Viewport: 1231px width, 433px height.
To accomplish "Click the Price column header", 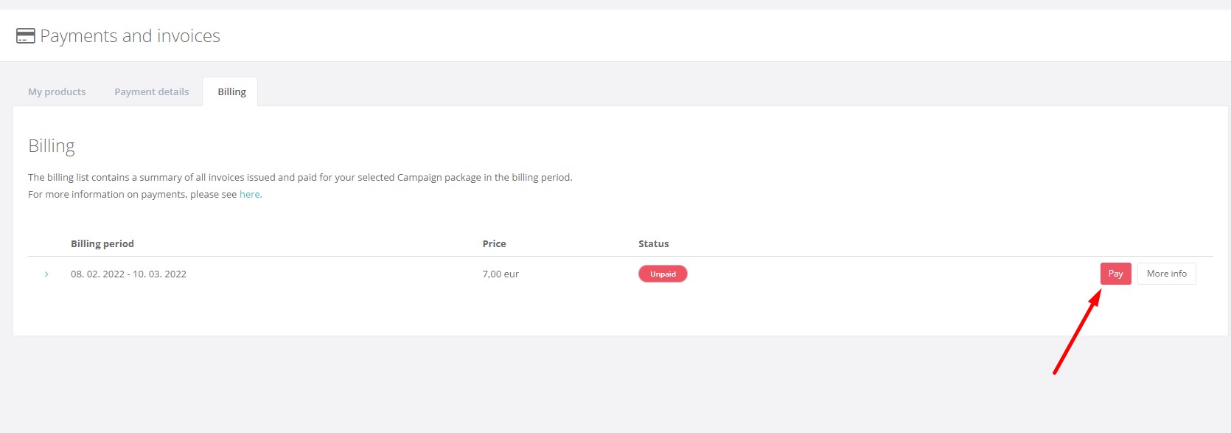I will (x=494, y=244).
